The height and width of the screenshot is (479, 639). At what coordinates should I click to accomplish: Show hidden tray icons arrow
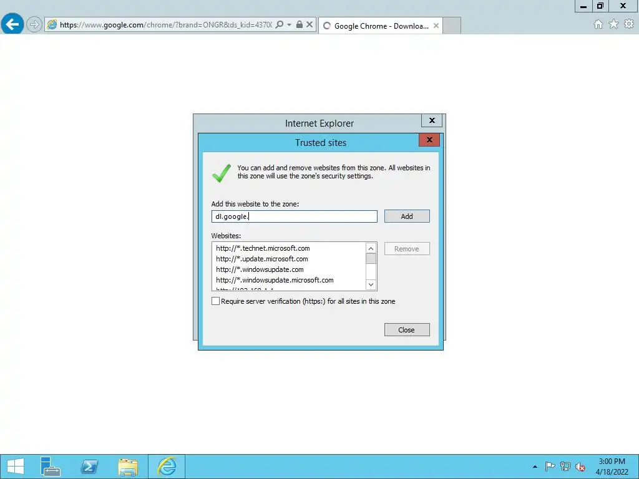pyautogui.click(x=535, y=467)
